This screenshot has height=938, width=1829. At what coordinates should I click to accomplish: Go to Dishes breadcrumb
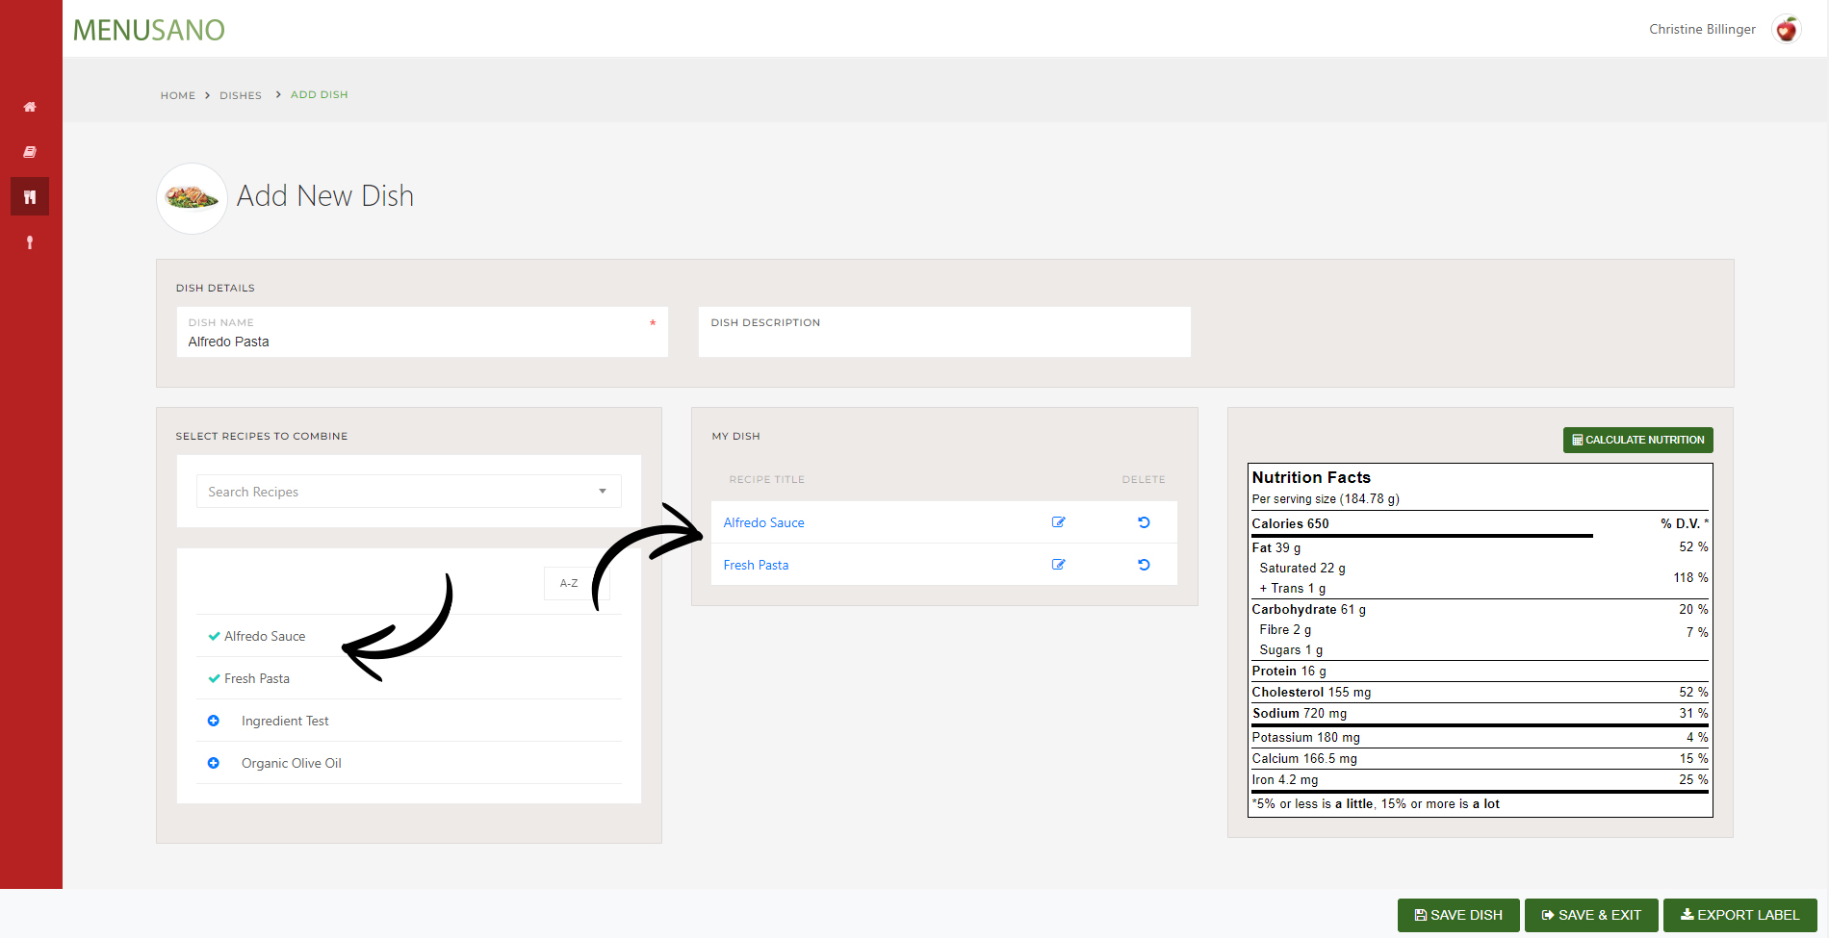[x=241, y=95]
